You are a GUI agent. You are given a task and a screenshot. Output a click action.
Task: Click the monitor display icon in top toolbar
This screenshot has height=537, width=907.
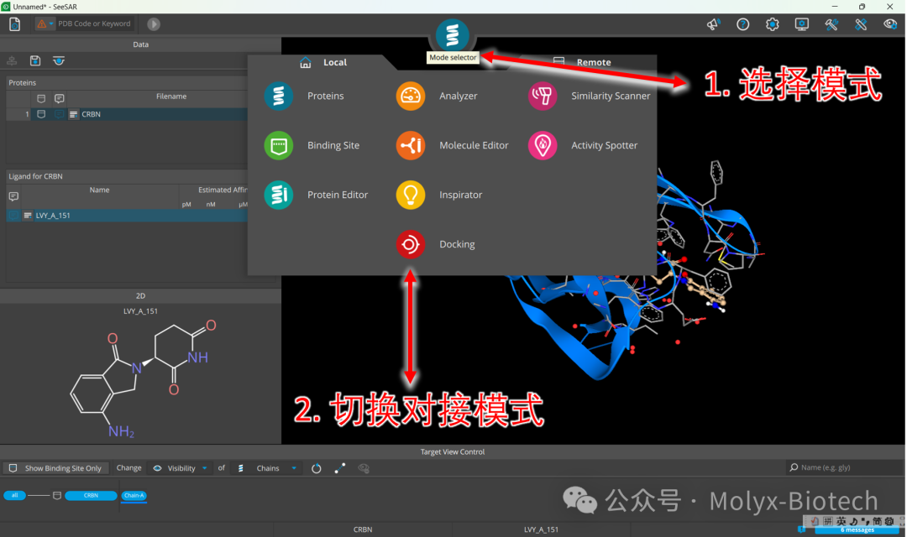802,24
